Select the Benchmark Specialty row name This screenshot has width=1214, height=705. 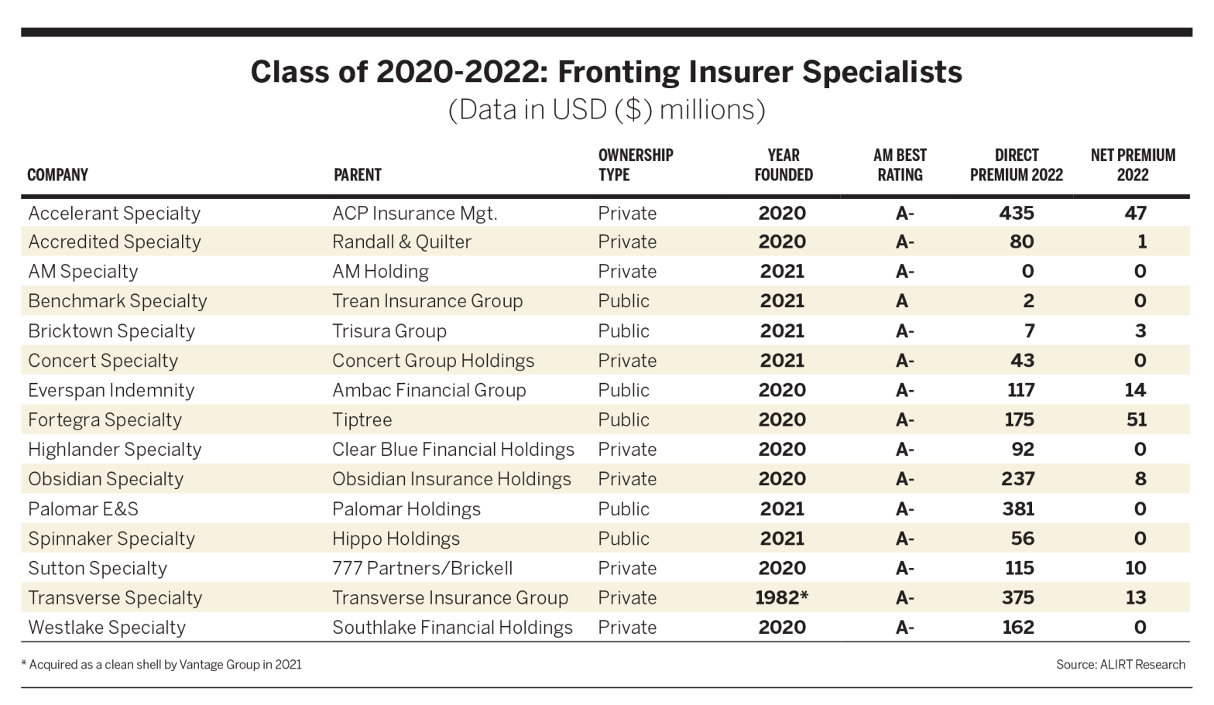118,301
